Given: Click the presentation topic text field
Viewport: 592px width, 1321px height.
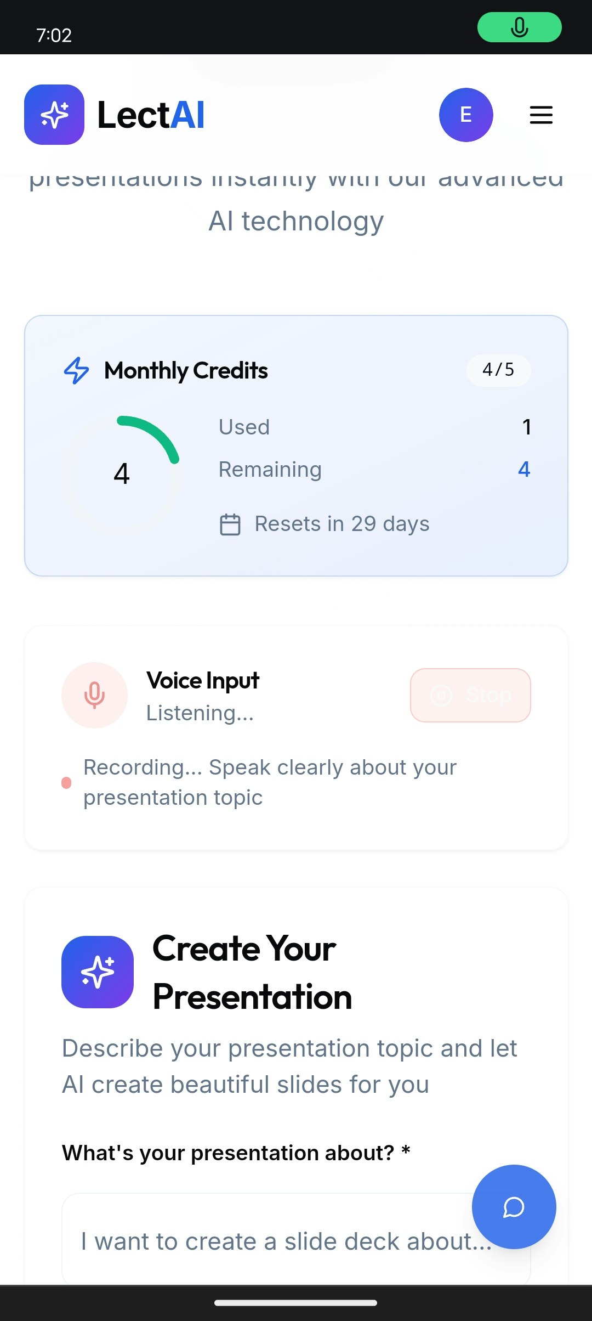Looking at the screenshot, I should [x=274, y=1241].
